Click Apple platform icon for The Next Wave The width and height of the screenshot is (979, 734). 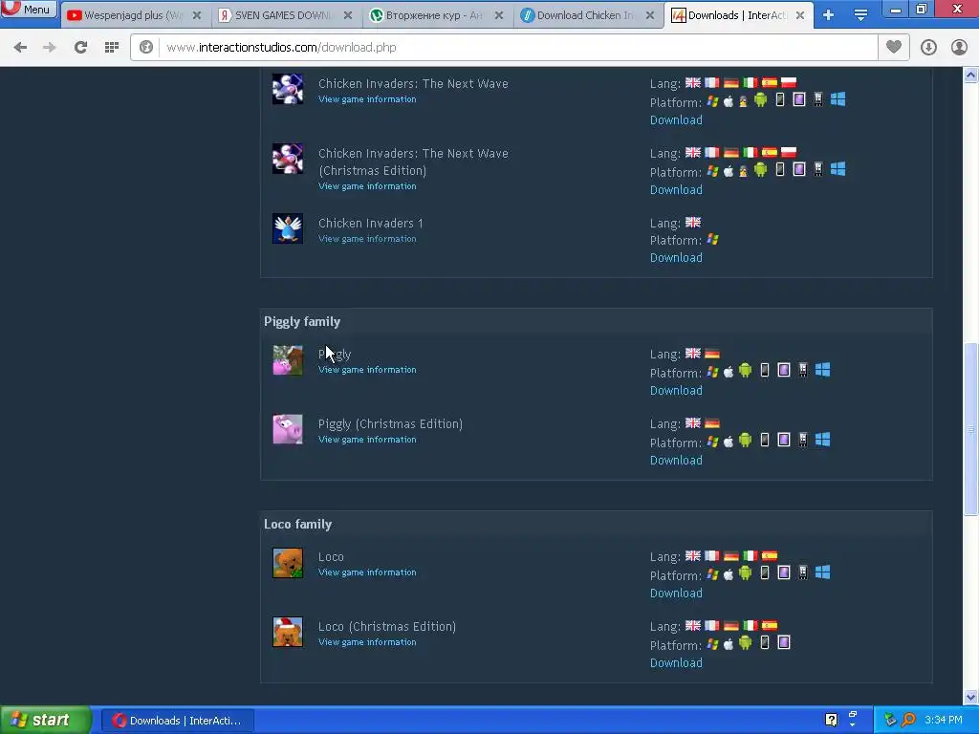click(729, 101)
